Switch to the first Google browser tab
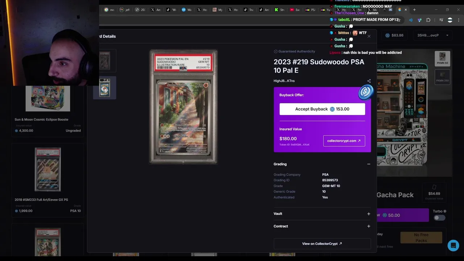 (x=109, y=10)
